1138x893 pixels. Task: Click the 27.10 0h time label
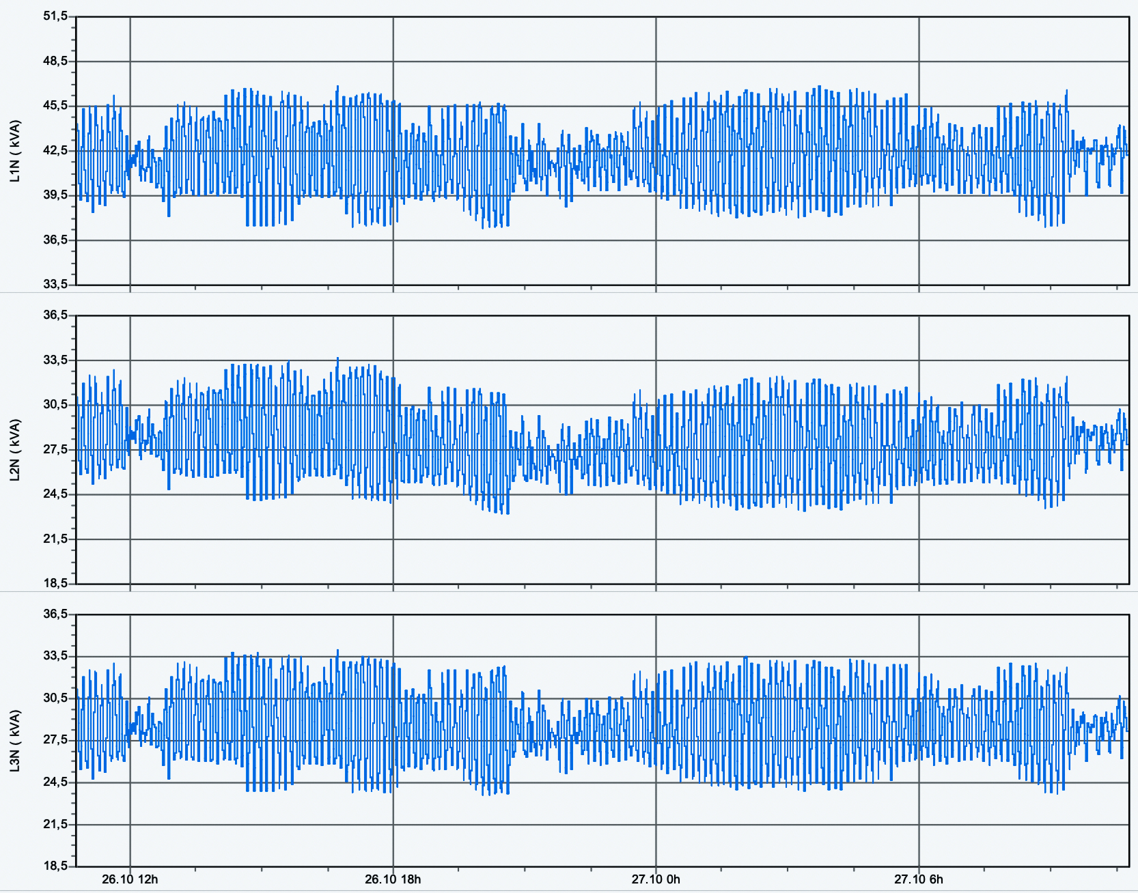click(x=656, y=879)
